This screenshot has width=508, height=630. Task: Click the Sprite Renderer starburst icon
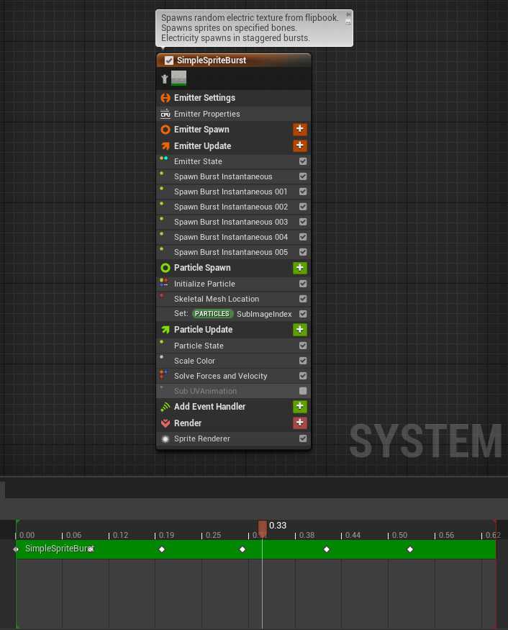coord(165,438)
